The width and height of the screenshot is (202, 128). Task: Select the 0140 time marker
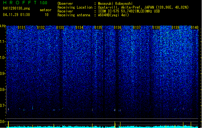195,28
